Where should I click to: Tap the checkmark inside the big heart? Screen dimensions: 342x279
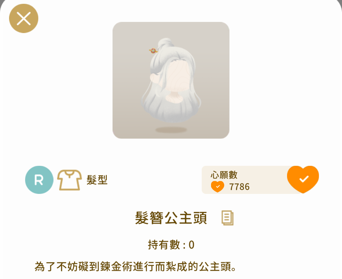point(304,179)
